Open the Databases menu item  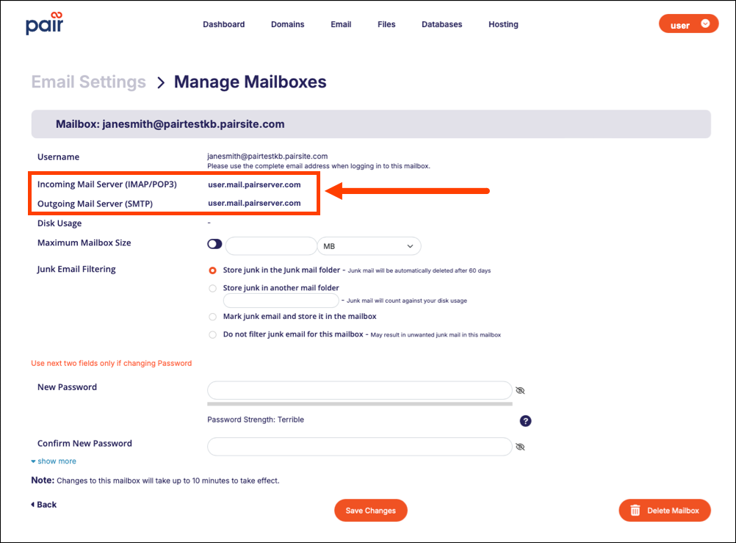click(x=441, y=24)
